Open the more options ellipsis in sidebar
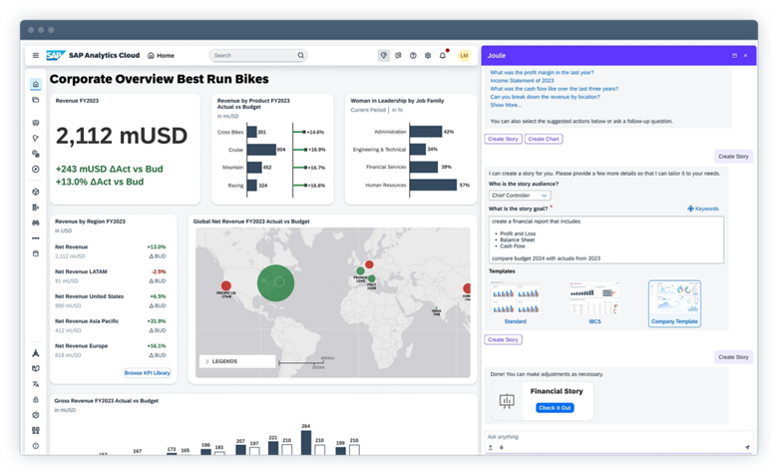This screenshot has height=475, width=778. coord(36,238)
